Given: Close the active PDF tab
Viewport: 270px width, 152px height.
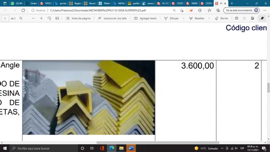Looking at the screenshot, I should click(x=225, y=3).
